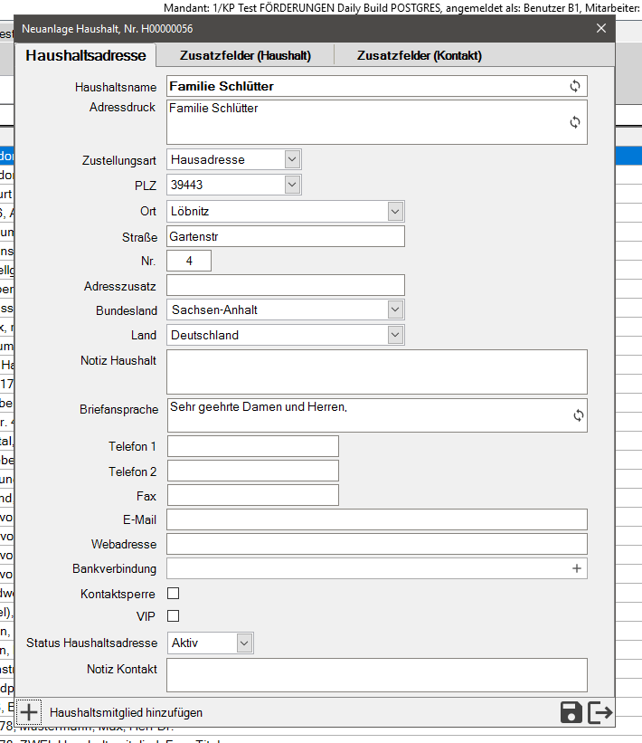Screen dimensions: 642x743
Task: Click refresh icon in Adressdruck box
Action: pos(574,122)
